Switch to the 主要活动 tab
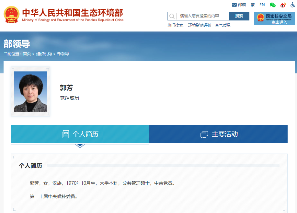 click(218, 134)
